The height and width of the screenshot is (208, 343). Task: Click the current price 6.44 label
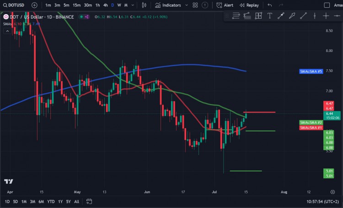coord(332,115)
